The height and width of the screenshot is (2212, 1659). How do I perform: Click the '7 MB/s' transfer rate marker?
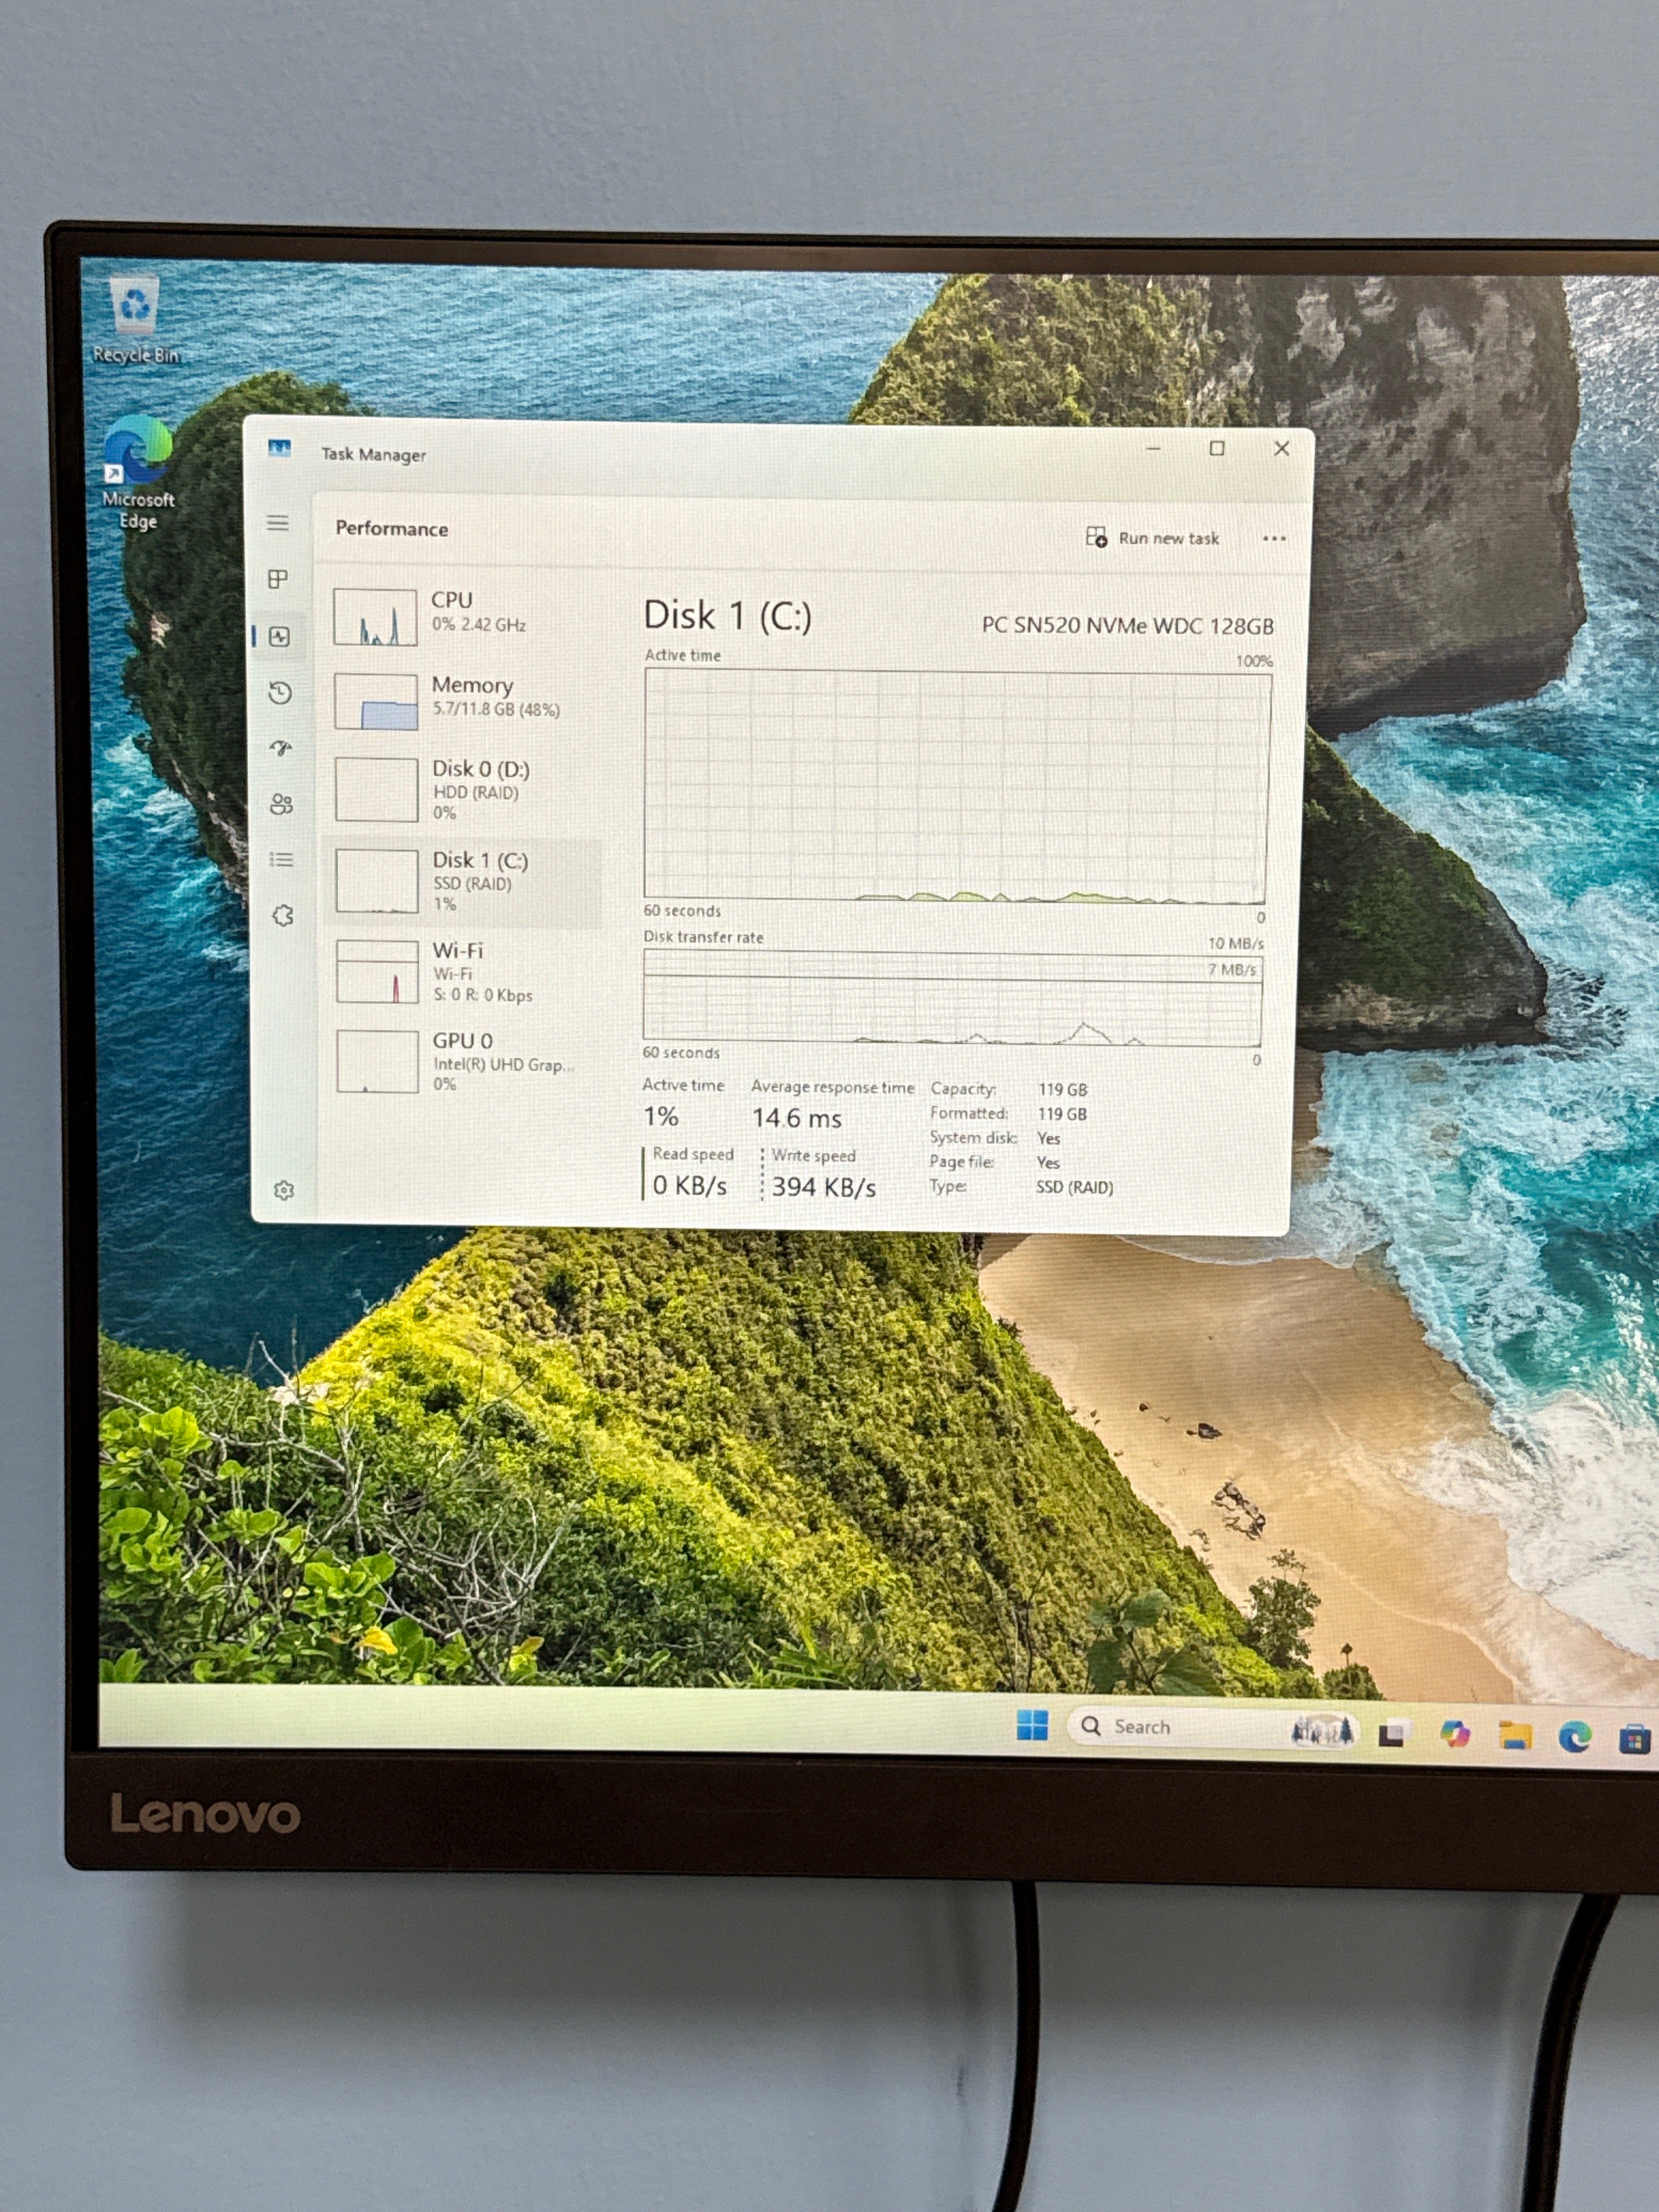pos(1231,969)
